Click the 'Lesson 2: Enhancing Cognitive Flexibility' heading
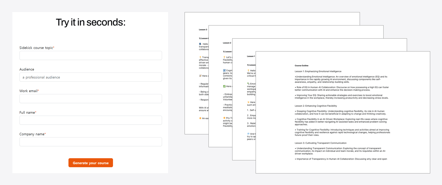Viewport: 442px width, 185px height. [x=316, y=106]
